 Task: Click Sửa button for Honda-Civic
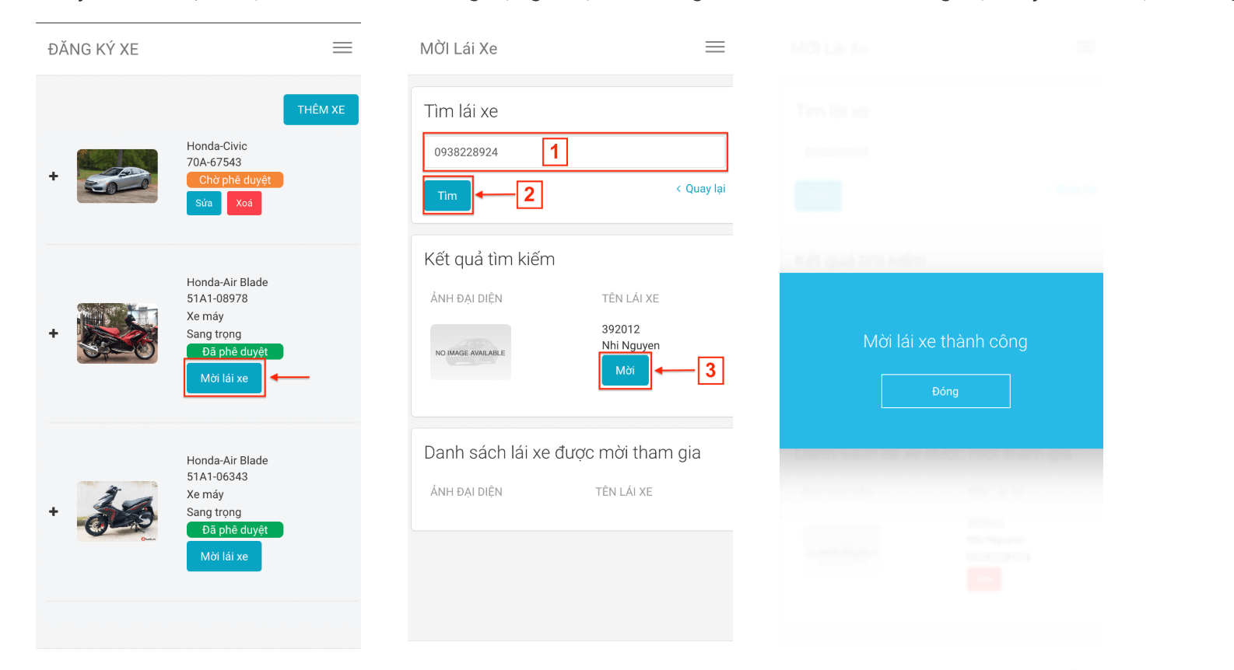[x=204, y=204]
